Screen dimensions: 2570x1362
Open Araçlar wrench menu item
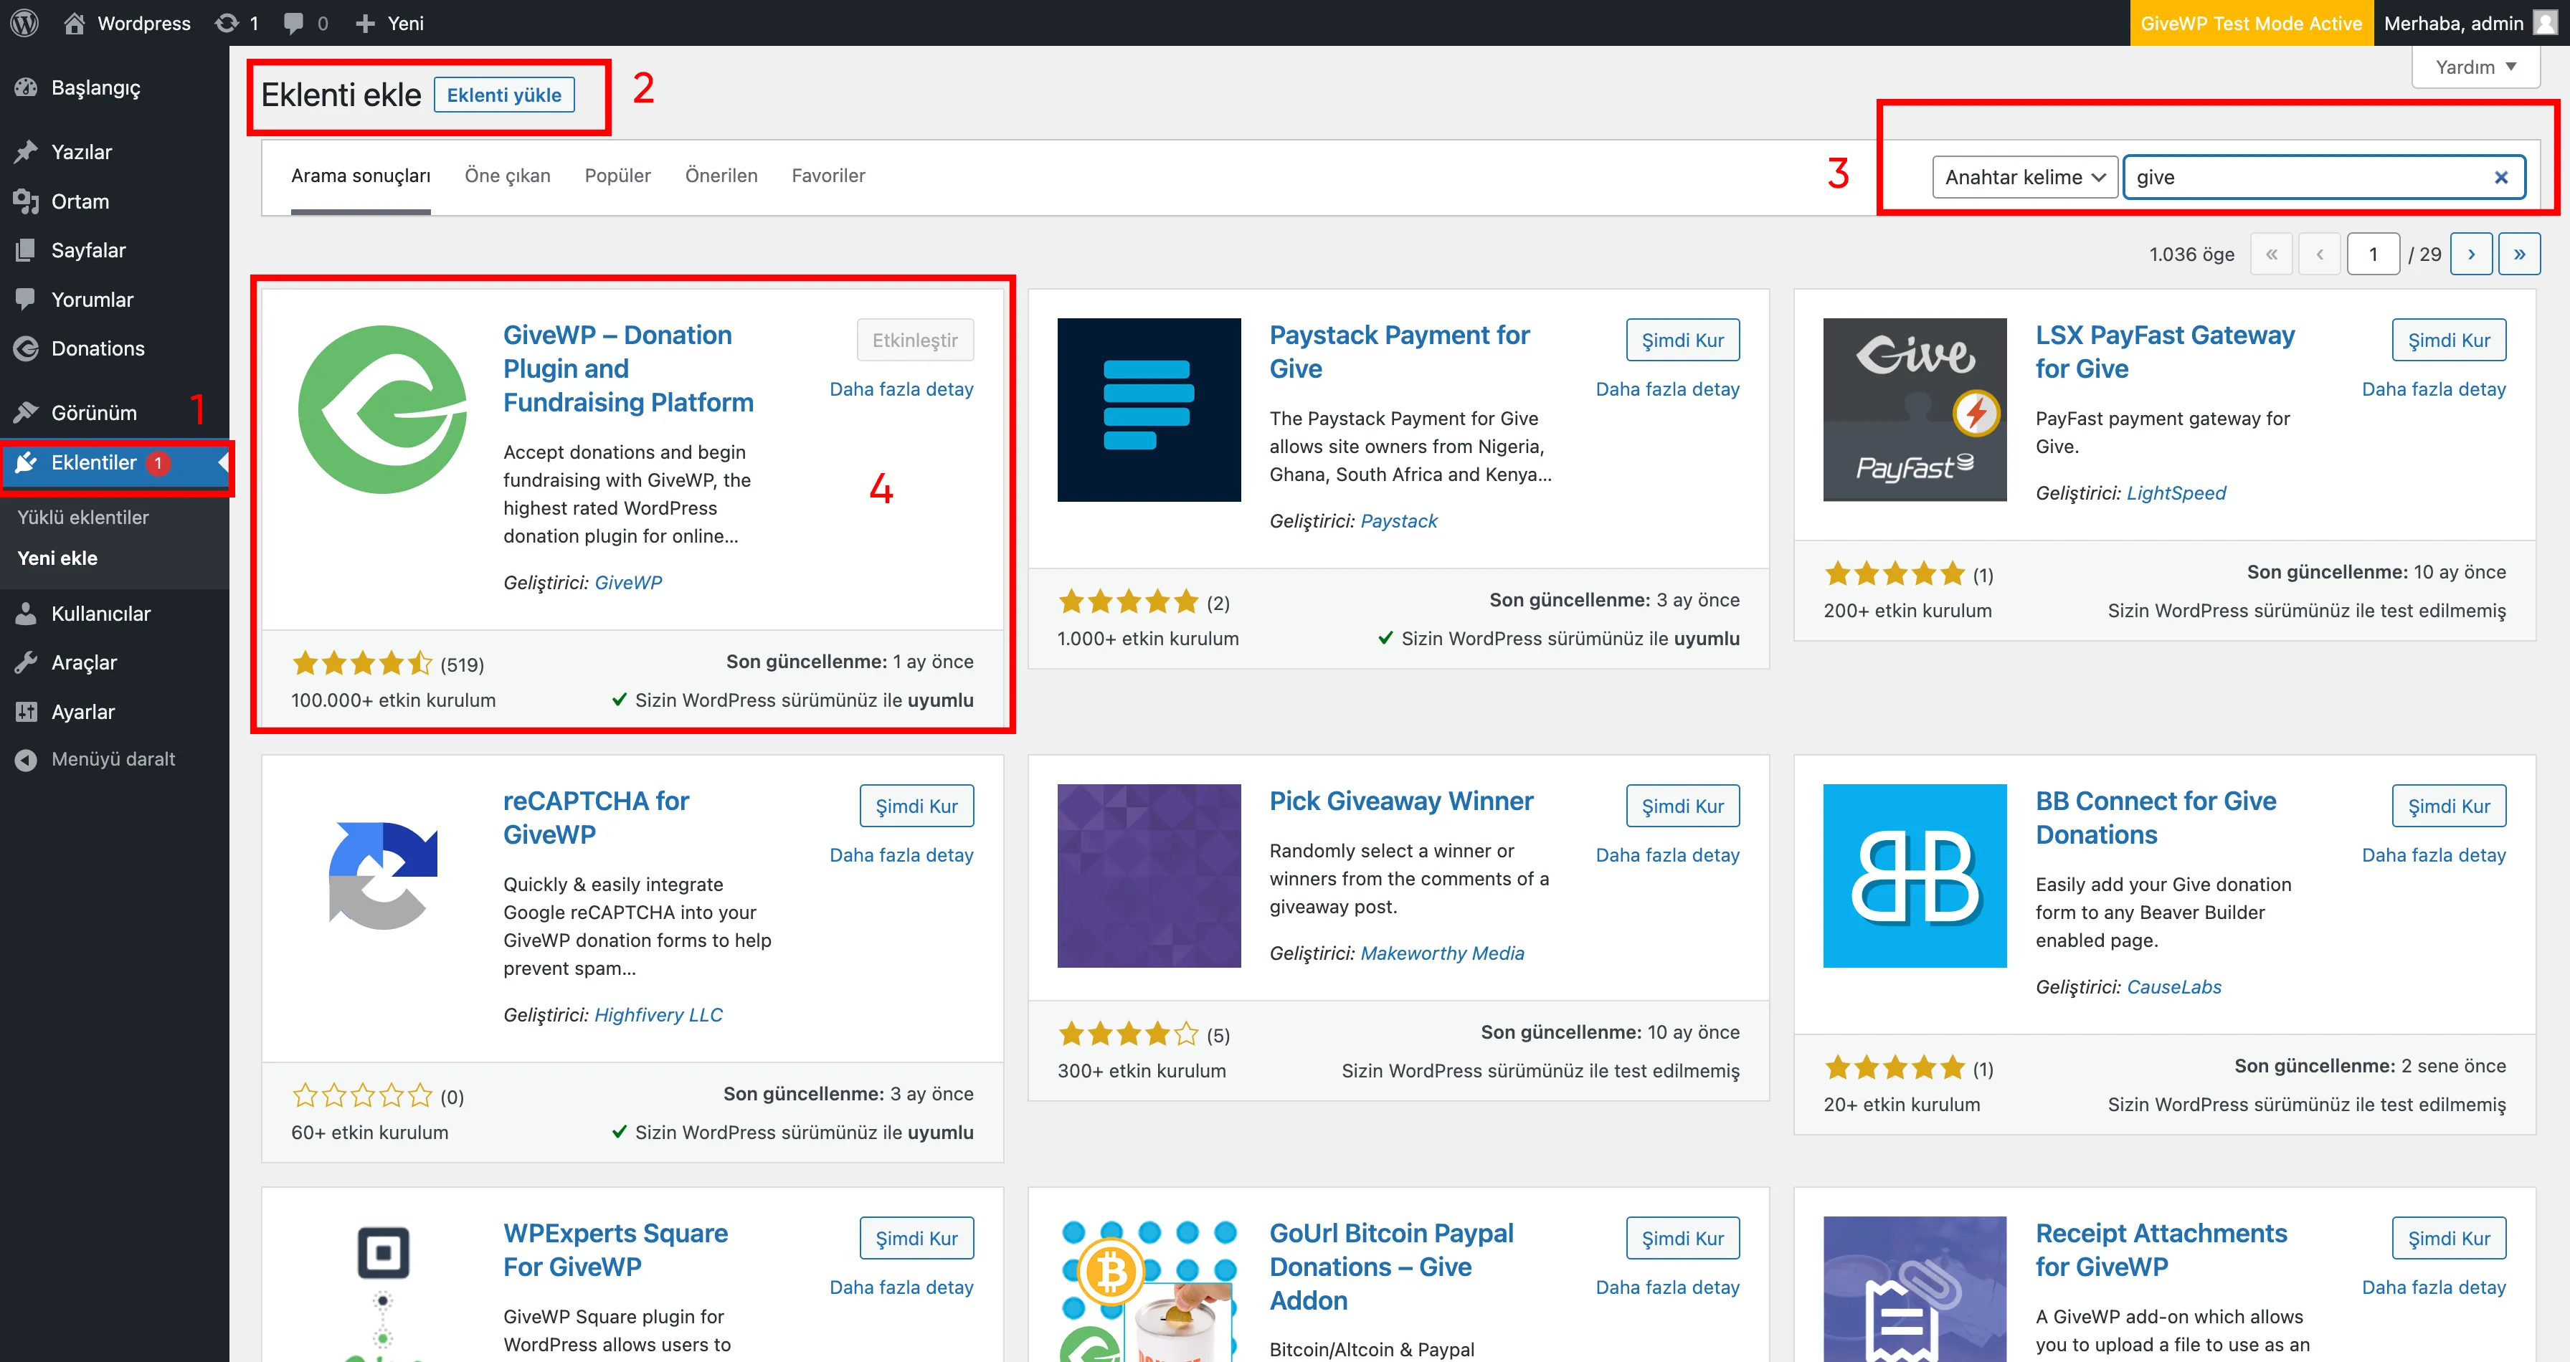84,662
